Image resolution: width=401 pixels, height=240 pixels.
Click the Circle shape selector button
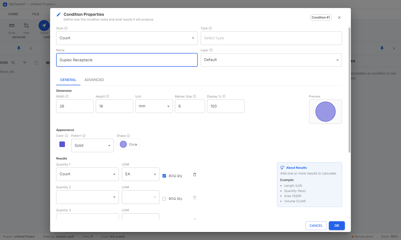coord(128,144)
